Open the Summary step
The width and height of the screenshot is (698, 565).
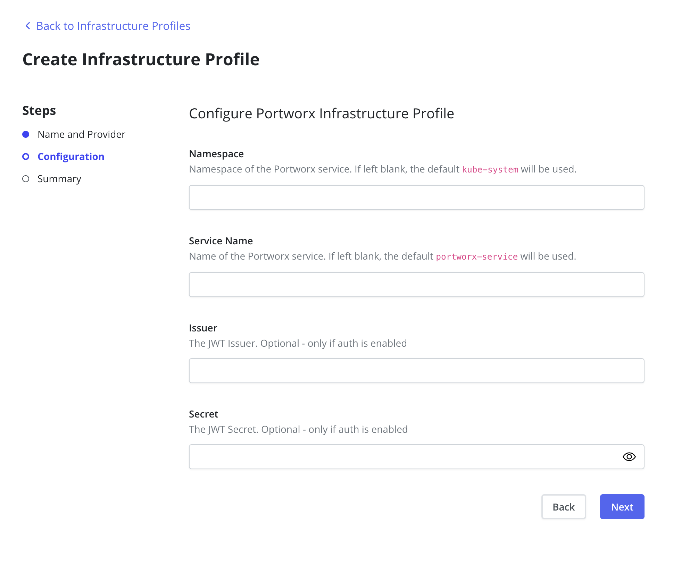click(x=59, y=179)
